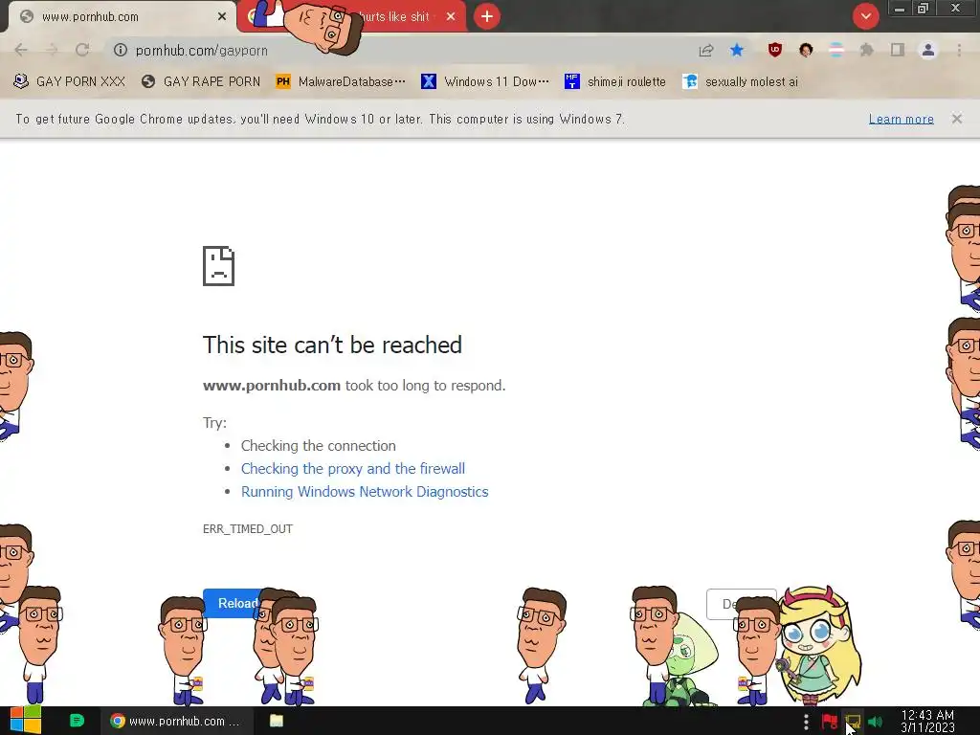Click the network tray icon
This screenshot has width=980, height=735.
coord(852,722)
